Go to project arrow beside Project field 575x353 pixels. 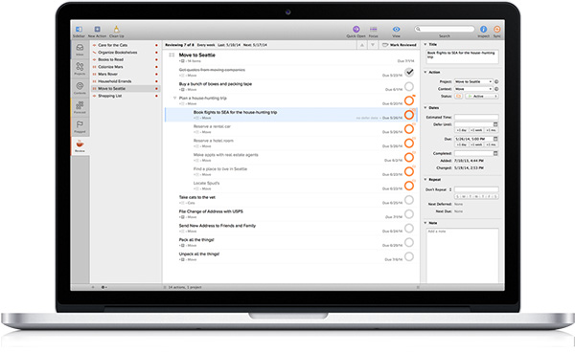point(496,81)
